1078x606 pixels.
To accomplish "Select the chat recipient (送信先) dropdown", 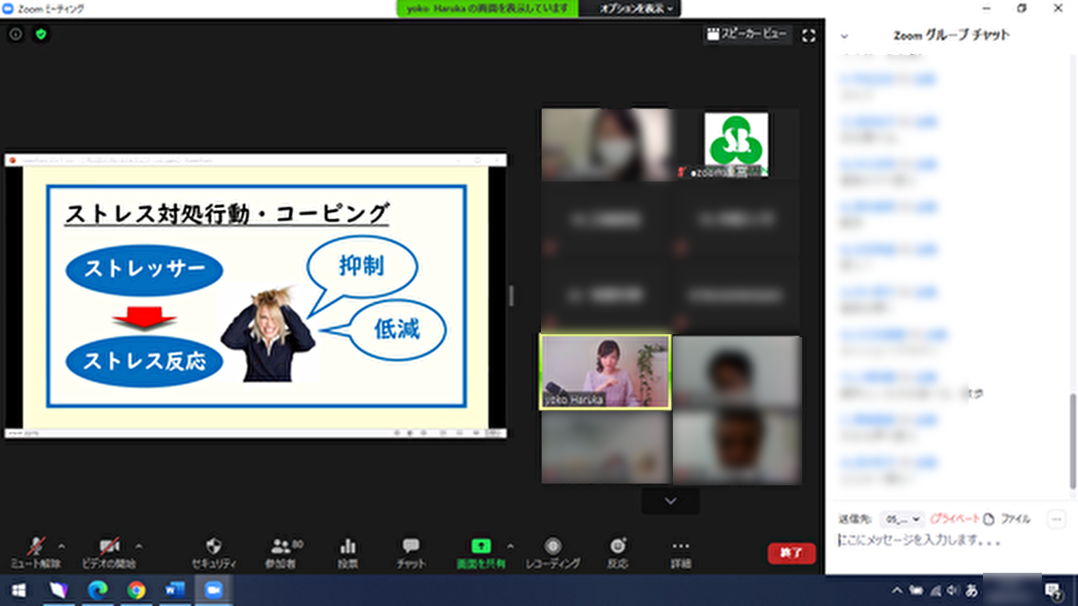I will [x=901, y=520].
